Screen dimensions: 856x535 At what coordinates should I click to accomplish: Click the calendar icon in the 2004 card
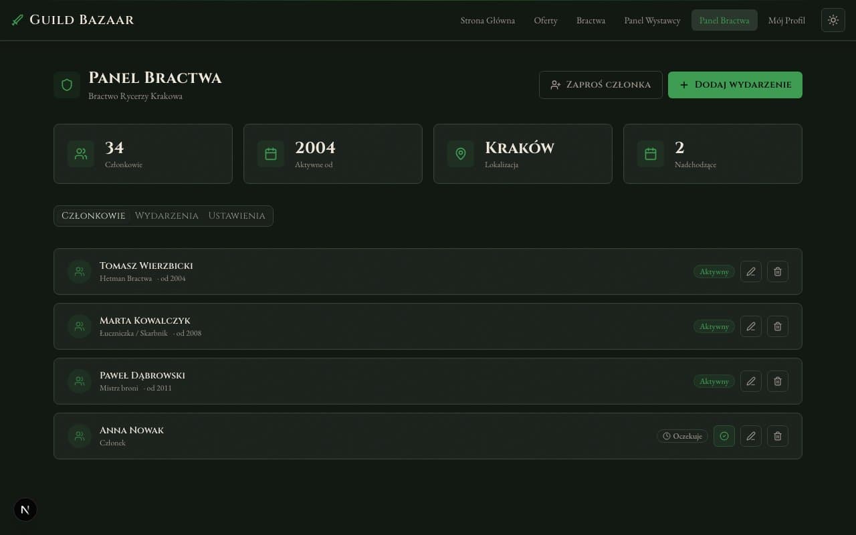coord(271,154)
